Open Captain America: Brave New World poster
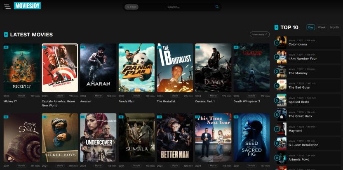343x170 pixels. [60, 68]
